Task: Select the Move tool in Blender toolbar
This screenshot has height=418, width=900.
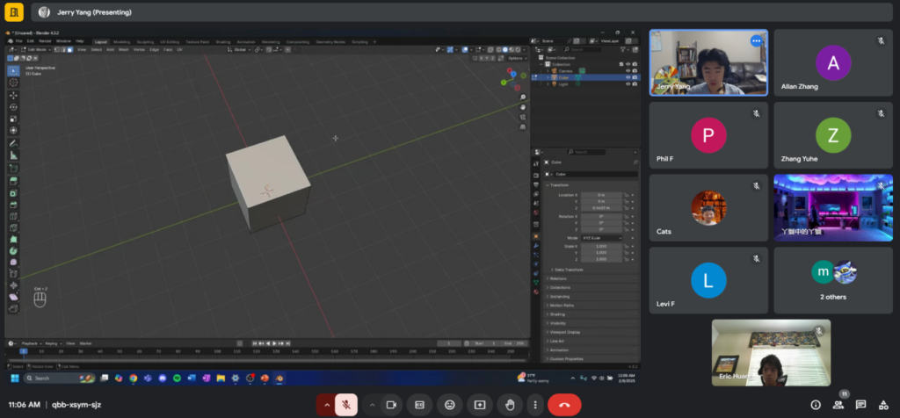Action: pos(13,95)
